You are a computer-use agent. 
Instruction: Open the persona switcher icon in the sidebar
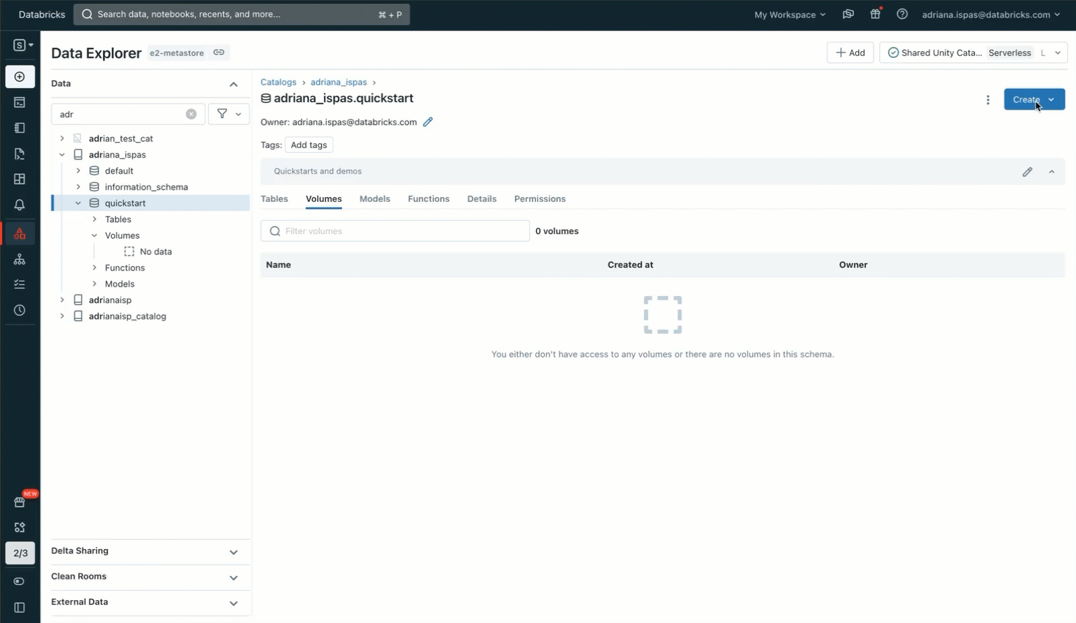pos(23,45)
